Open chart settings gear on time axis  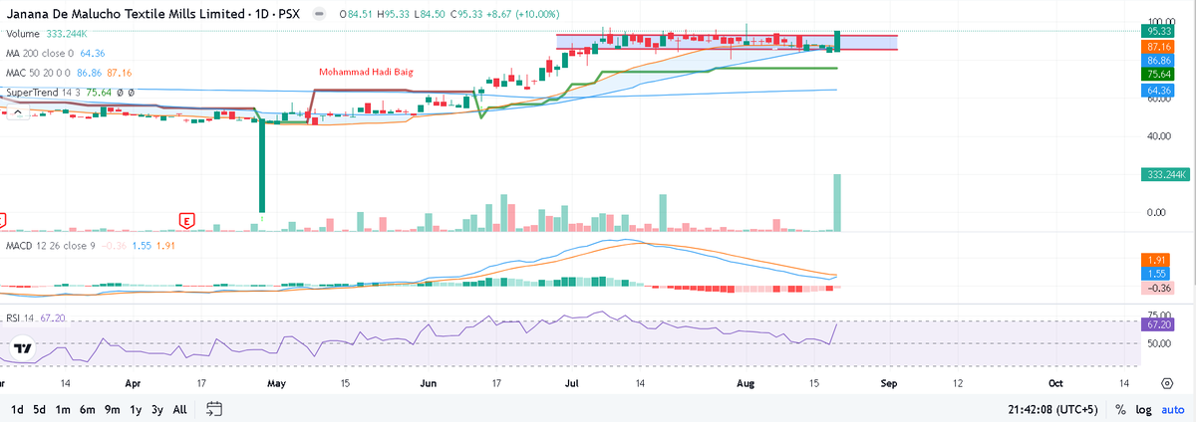[1166, 382]
